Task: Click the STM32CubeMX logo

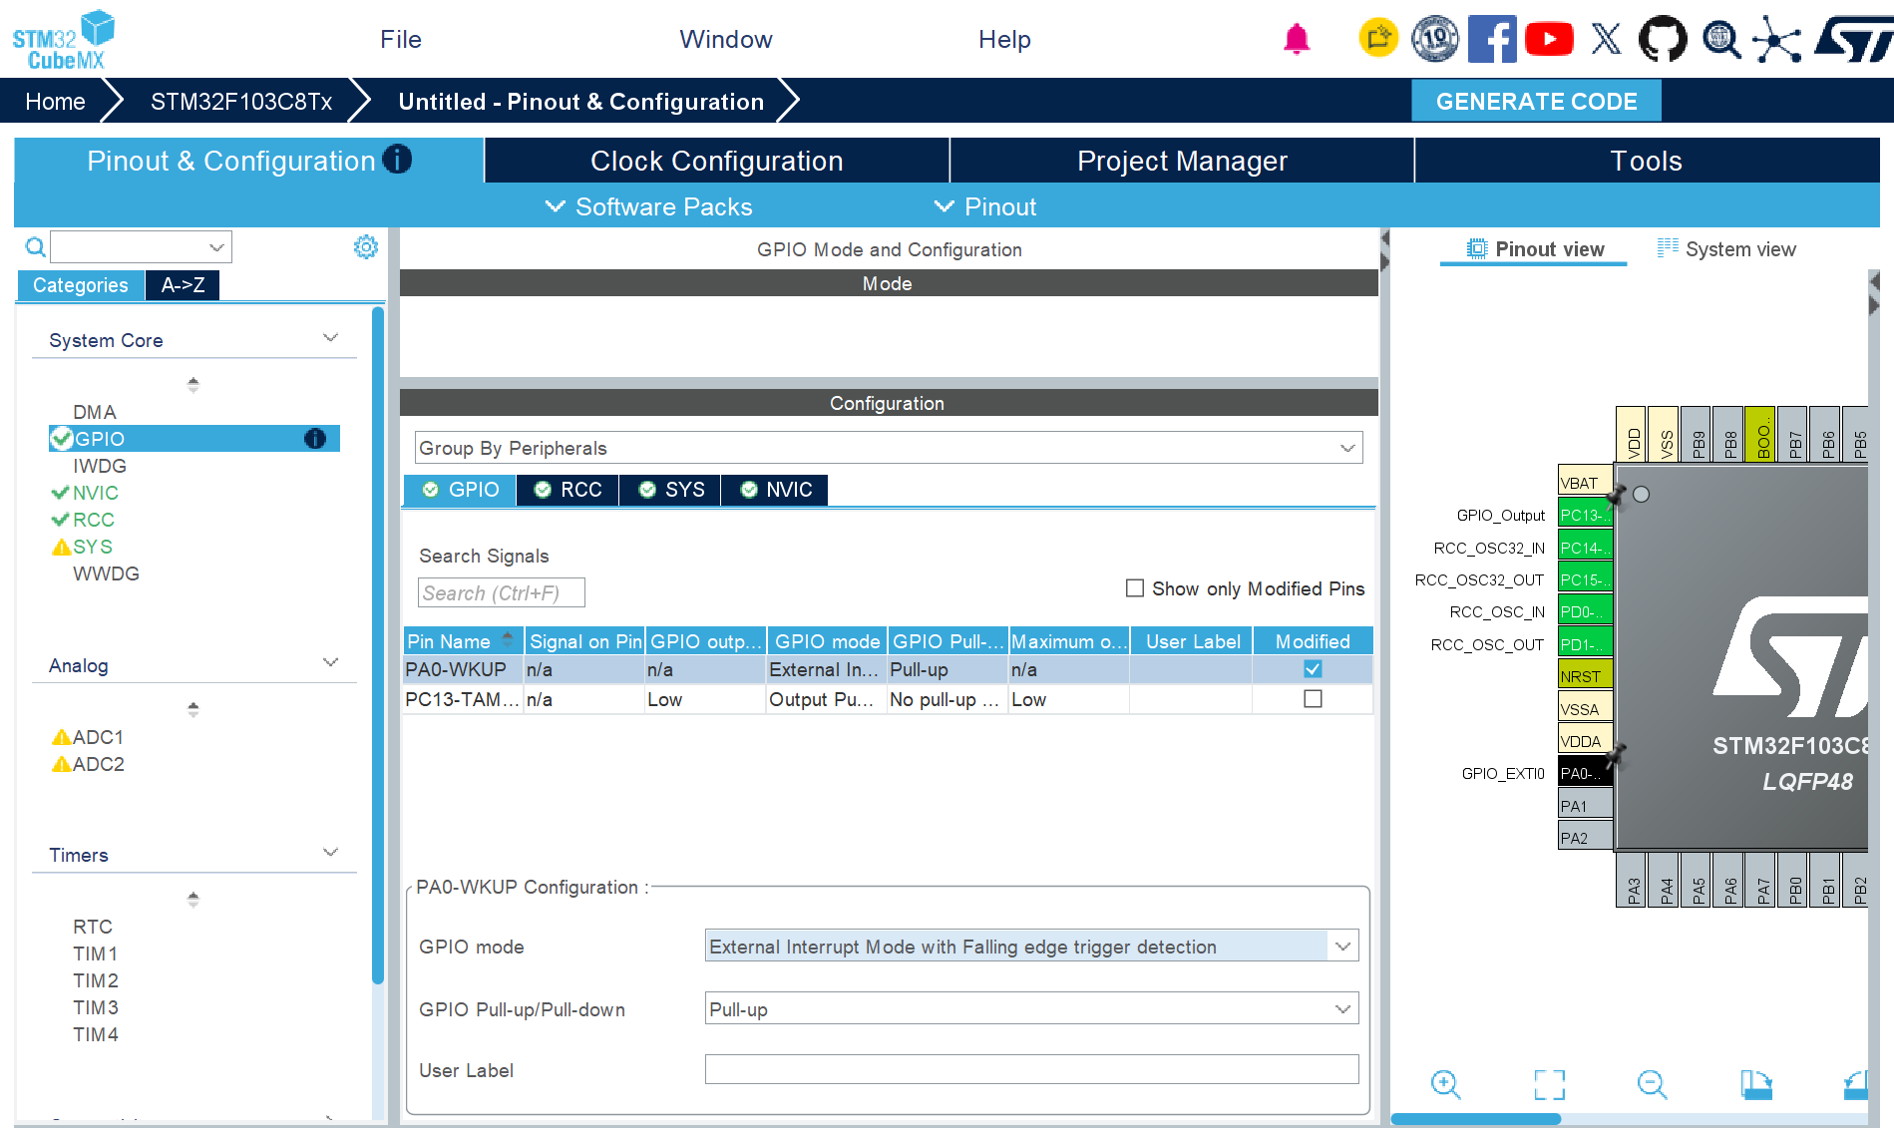Action: tap(63, 40)
